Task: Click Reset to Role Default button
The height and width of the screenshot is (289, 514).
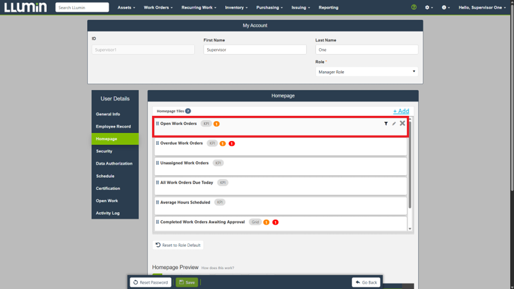Action: tap(178, 245)
